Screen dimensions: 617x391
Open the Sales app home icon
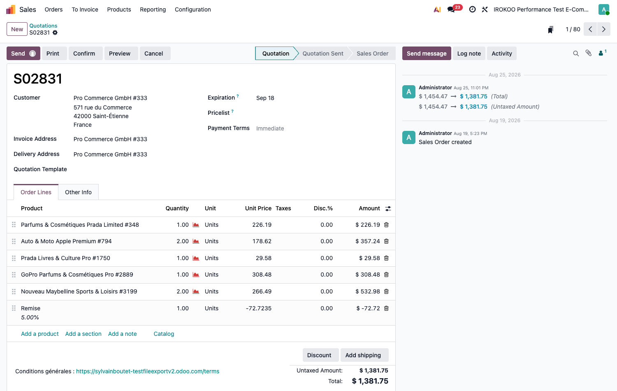[11, 9]
